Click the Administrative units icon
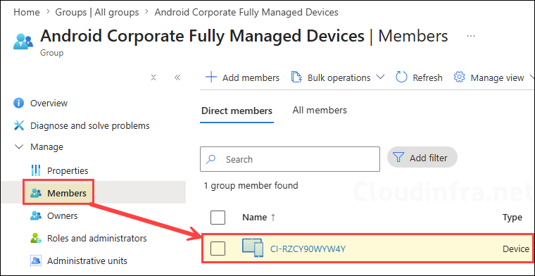535x276 pixels. [x=36, y=261]
